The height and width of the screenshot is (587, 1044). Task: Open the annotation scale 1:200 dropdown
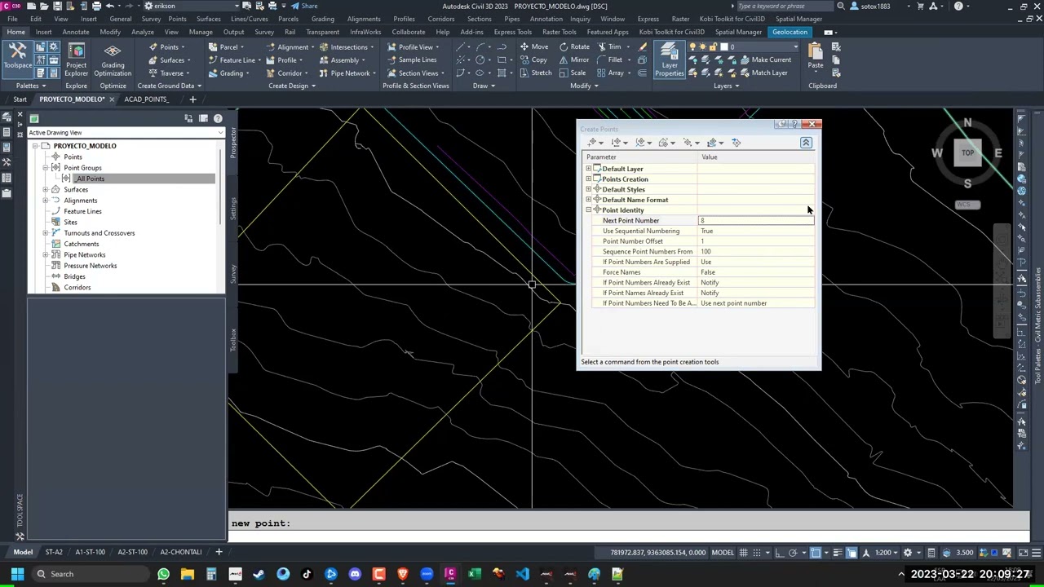pyautogui.click(x=886, y=553)
